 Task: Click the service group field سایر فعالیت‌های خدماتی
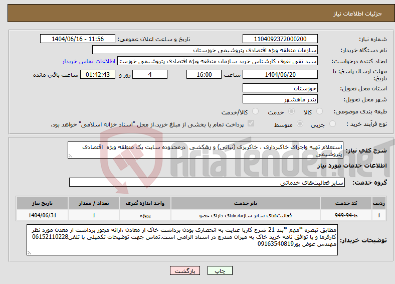[207, 182]
